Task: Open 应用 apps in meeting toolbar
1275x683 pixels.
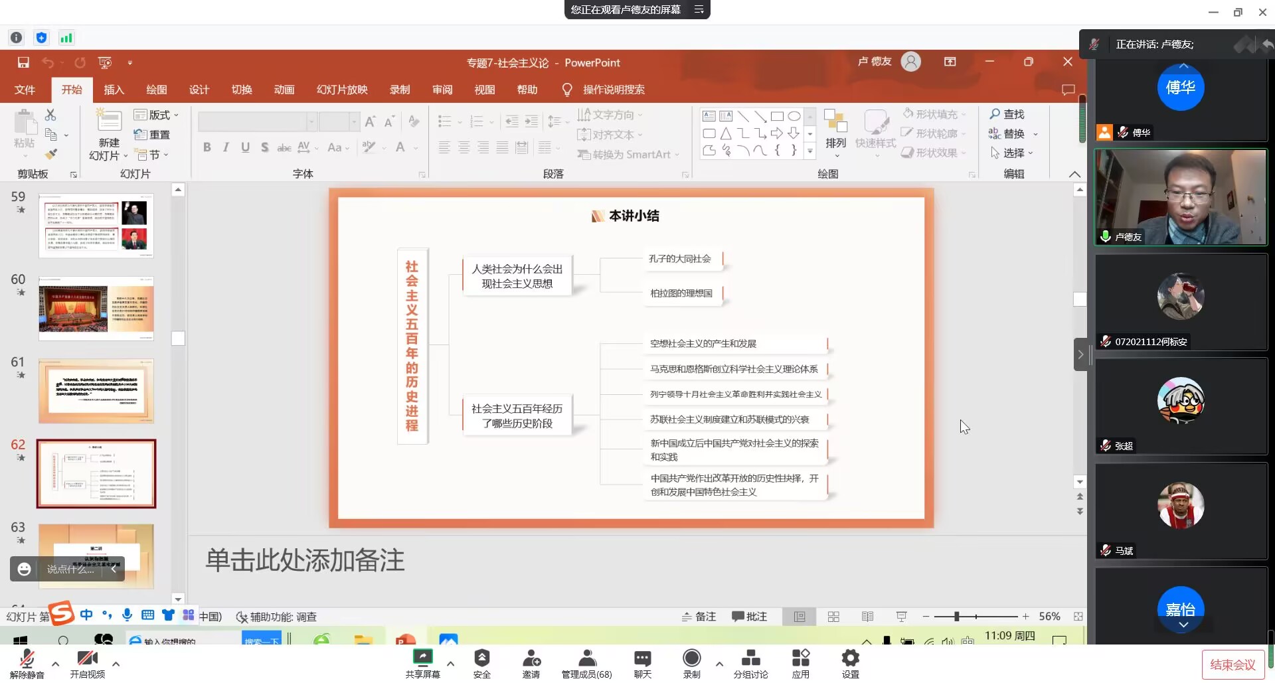Action: (x=801, y=664)
